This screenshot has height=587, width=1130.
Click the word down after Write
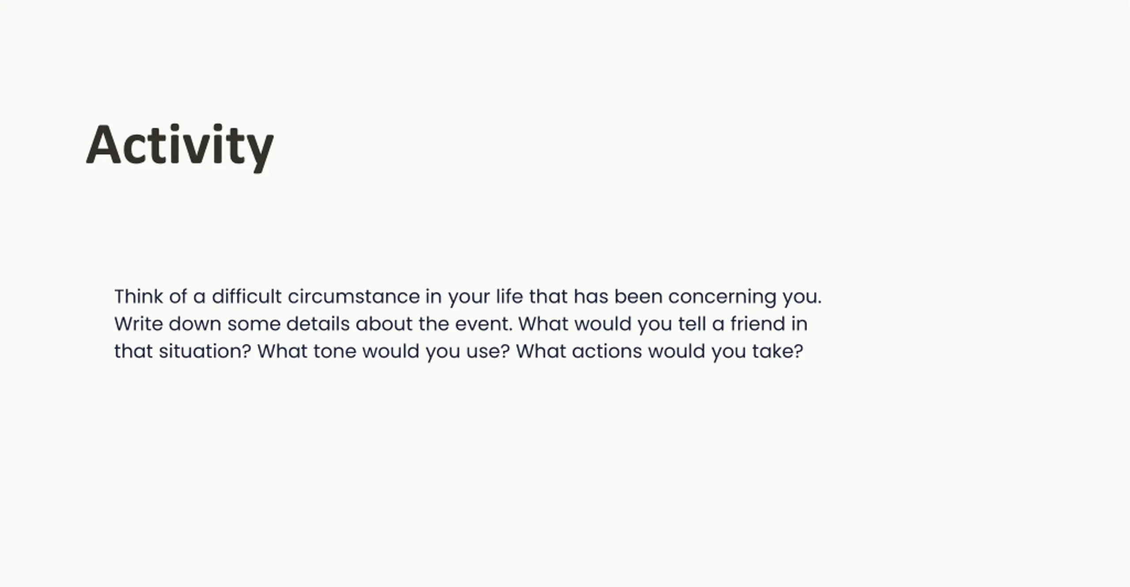click(x=195, y=324)
